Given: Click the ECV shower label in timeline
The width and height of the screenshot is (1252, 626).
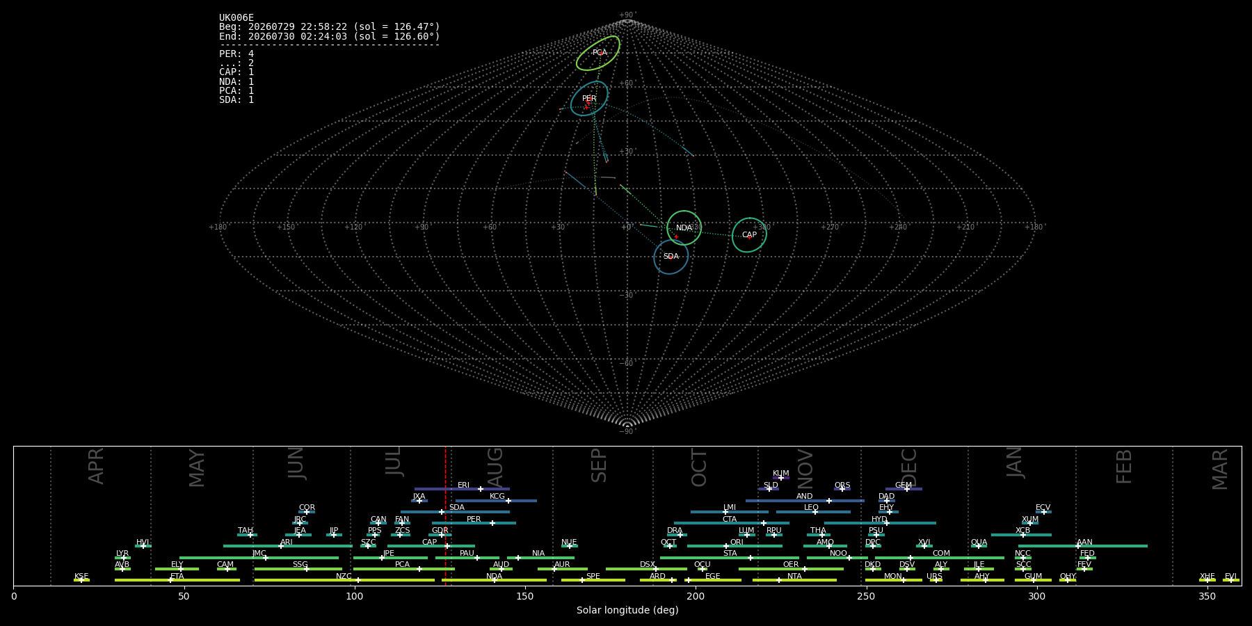Looking at the screenshot, I should click(x=1043, y=508).
